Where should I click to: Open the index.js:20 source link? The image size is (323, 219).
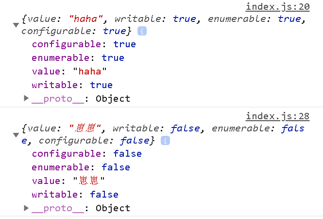pyautogui.click(x=277, y=6)
